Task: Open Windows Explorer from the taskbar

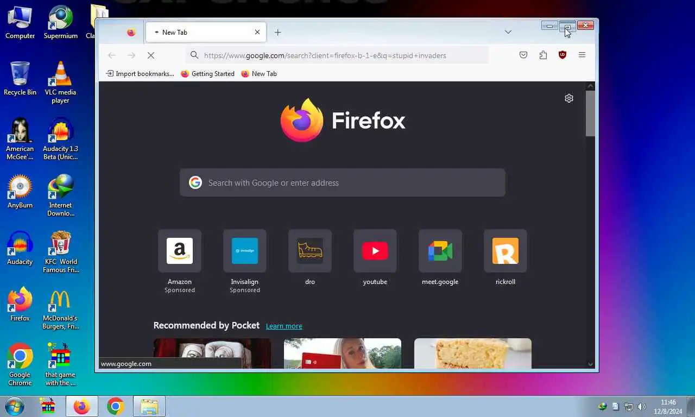Action: click(x=149, y=406)
